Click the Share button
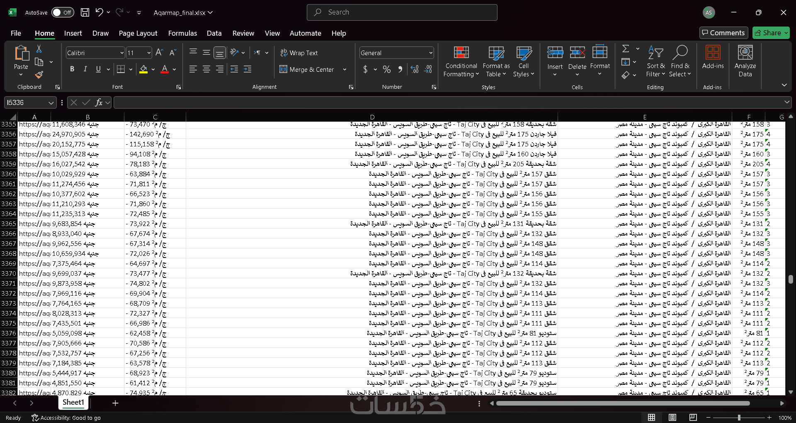 click(x=771, y=33)
